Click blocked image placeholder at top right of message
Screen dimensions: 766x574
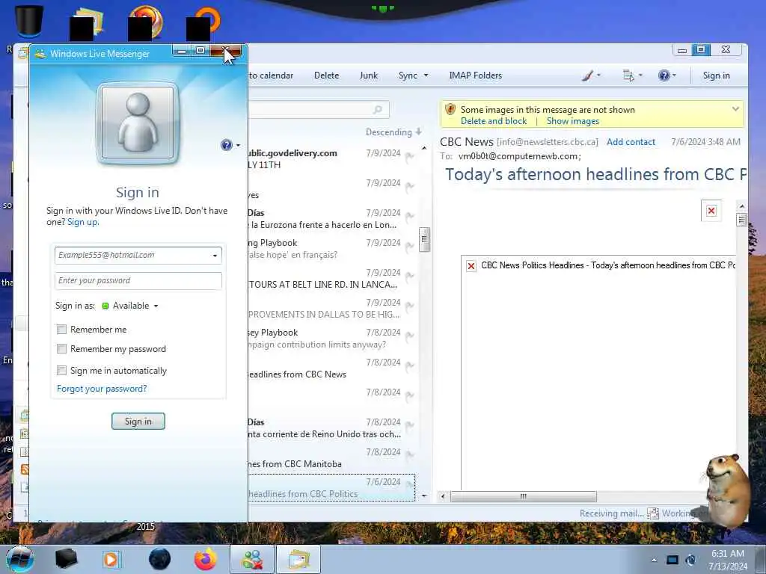pos(711,211)
